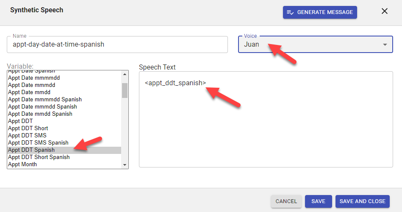Click the variable list scroll down arrow

coord(125,165)
